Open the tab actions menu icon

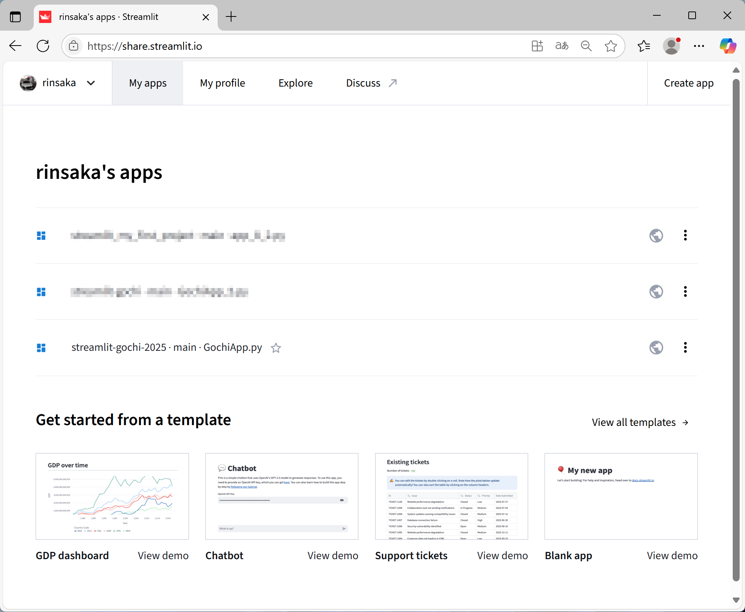[15, 17]
